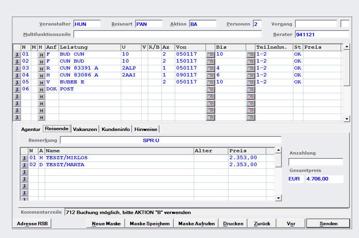Open the Bis calendar icon in row 02

tap(251, 61)
